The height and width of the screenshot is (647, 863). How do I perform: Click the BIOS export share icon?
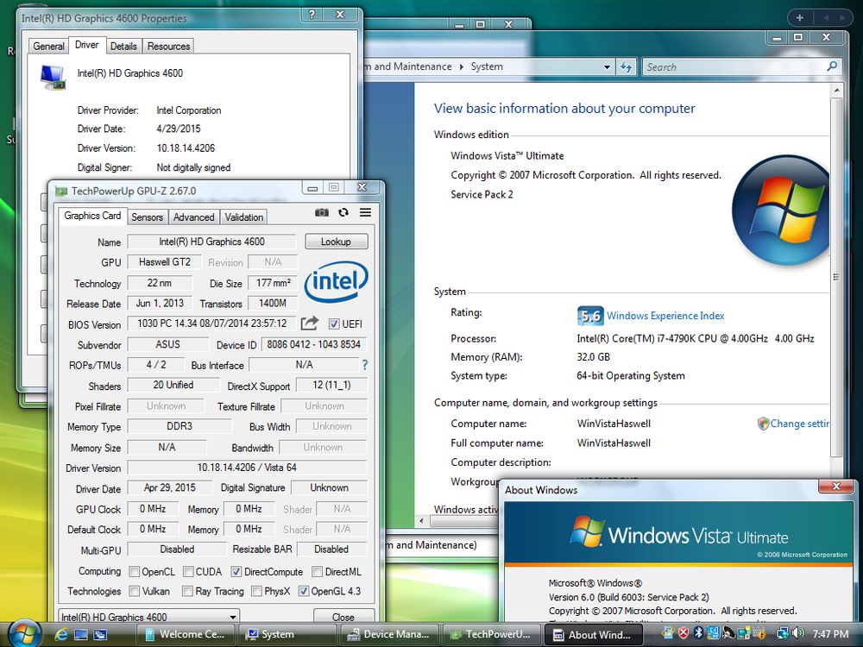pyautogui.click(x=309, y=323)
